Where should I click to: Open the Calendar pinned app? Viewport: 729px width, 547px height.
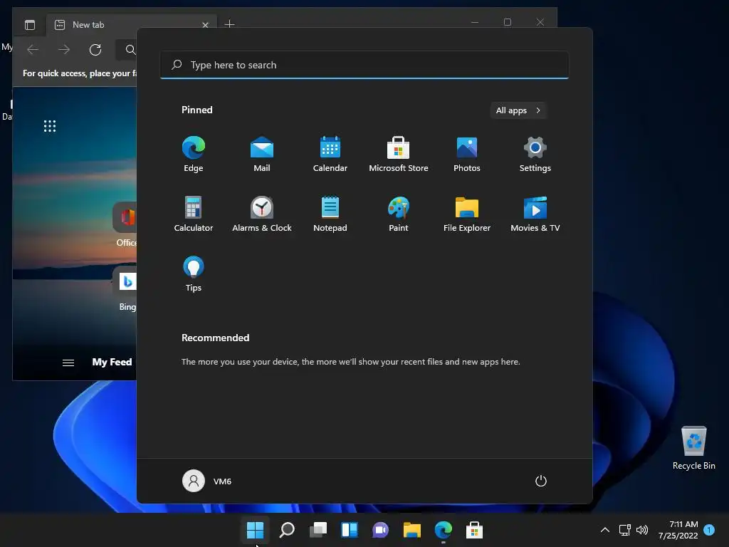click(x=330, y=154)
